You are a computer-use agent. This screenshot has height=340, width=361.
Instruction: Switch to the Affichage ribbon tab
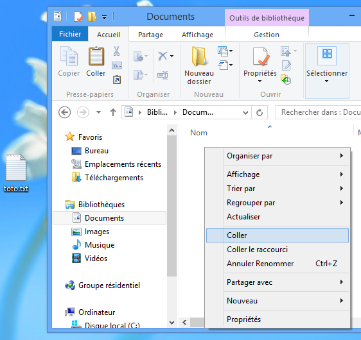point(197,35)
